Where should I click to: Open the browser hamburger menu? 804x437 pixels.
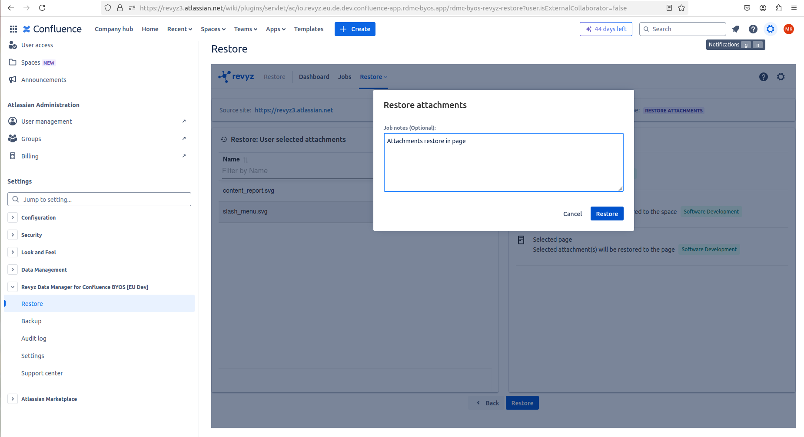pos(794,8)
